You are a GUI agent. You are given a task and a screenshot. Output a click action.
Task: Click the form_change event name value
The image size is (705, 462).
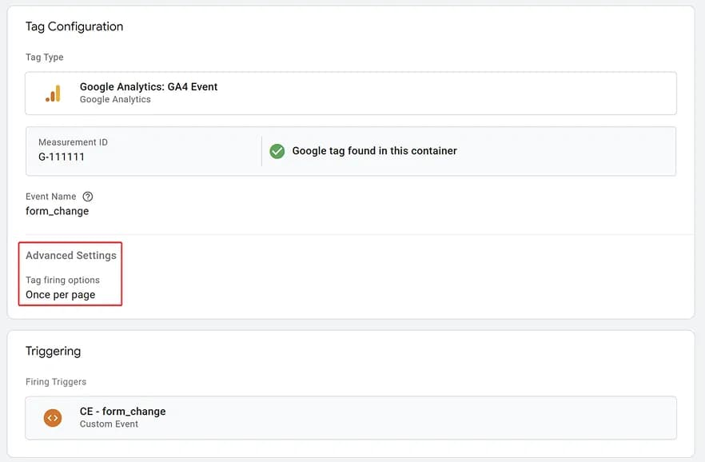coord(58,211)
